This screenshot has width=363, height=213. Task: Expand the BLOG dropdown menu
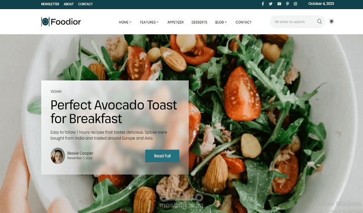coord(221,22)
